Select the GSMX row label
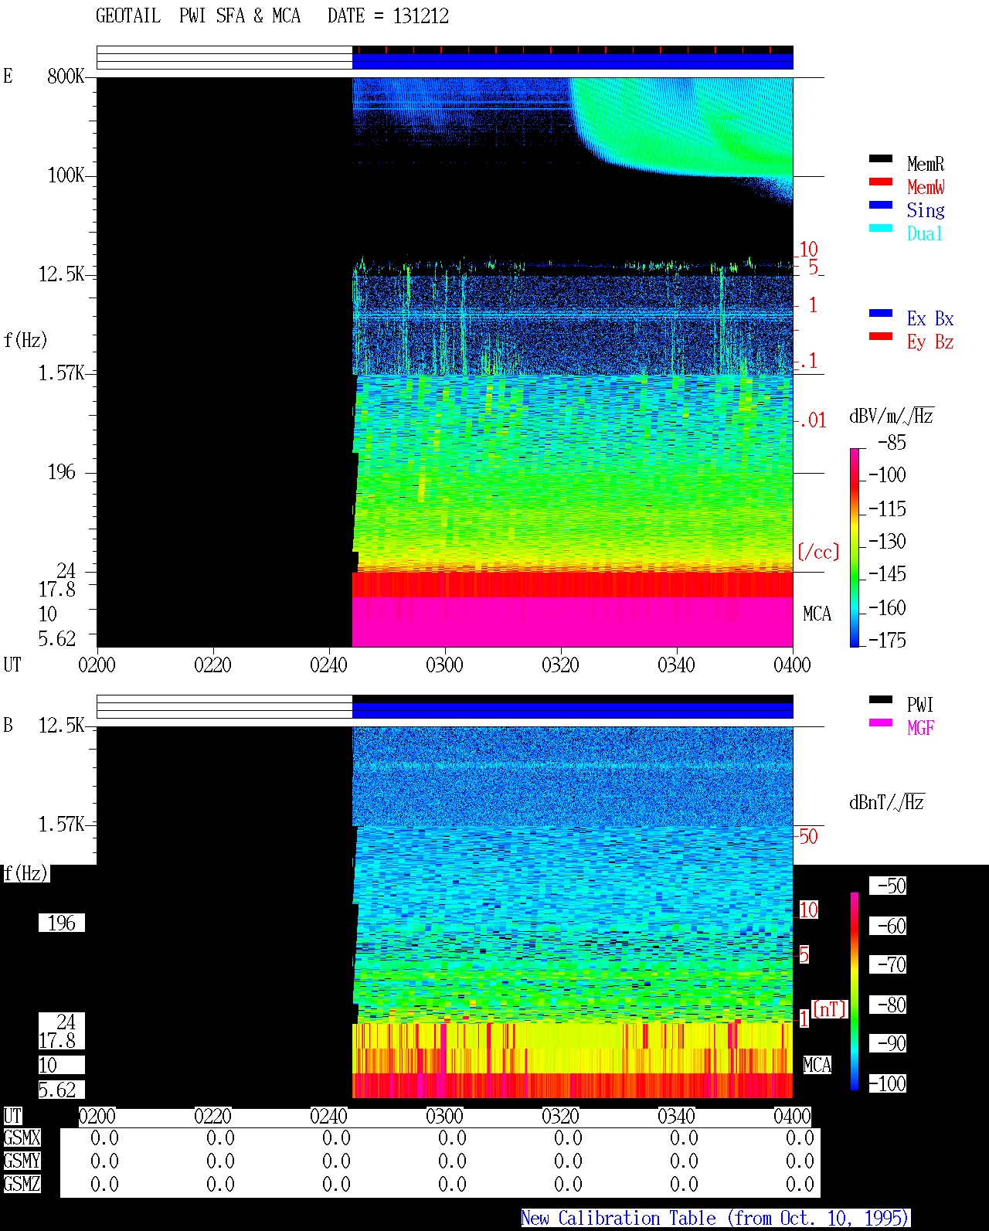Viewport: 989px width, 1231px height. [22, 1137]
